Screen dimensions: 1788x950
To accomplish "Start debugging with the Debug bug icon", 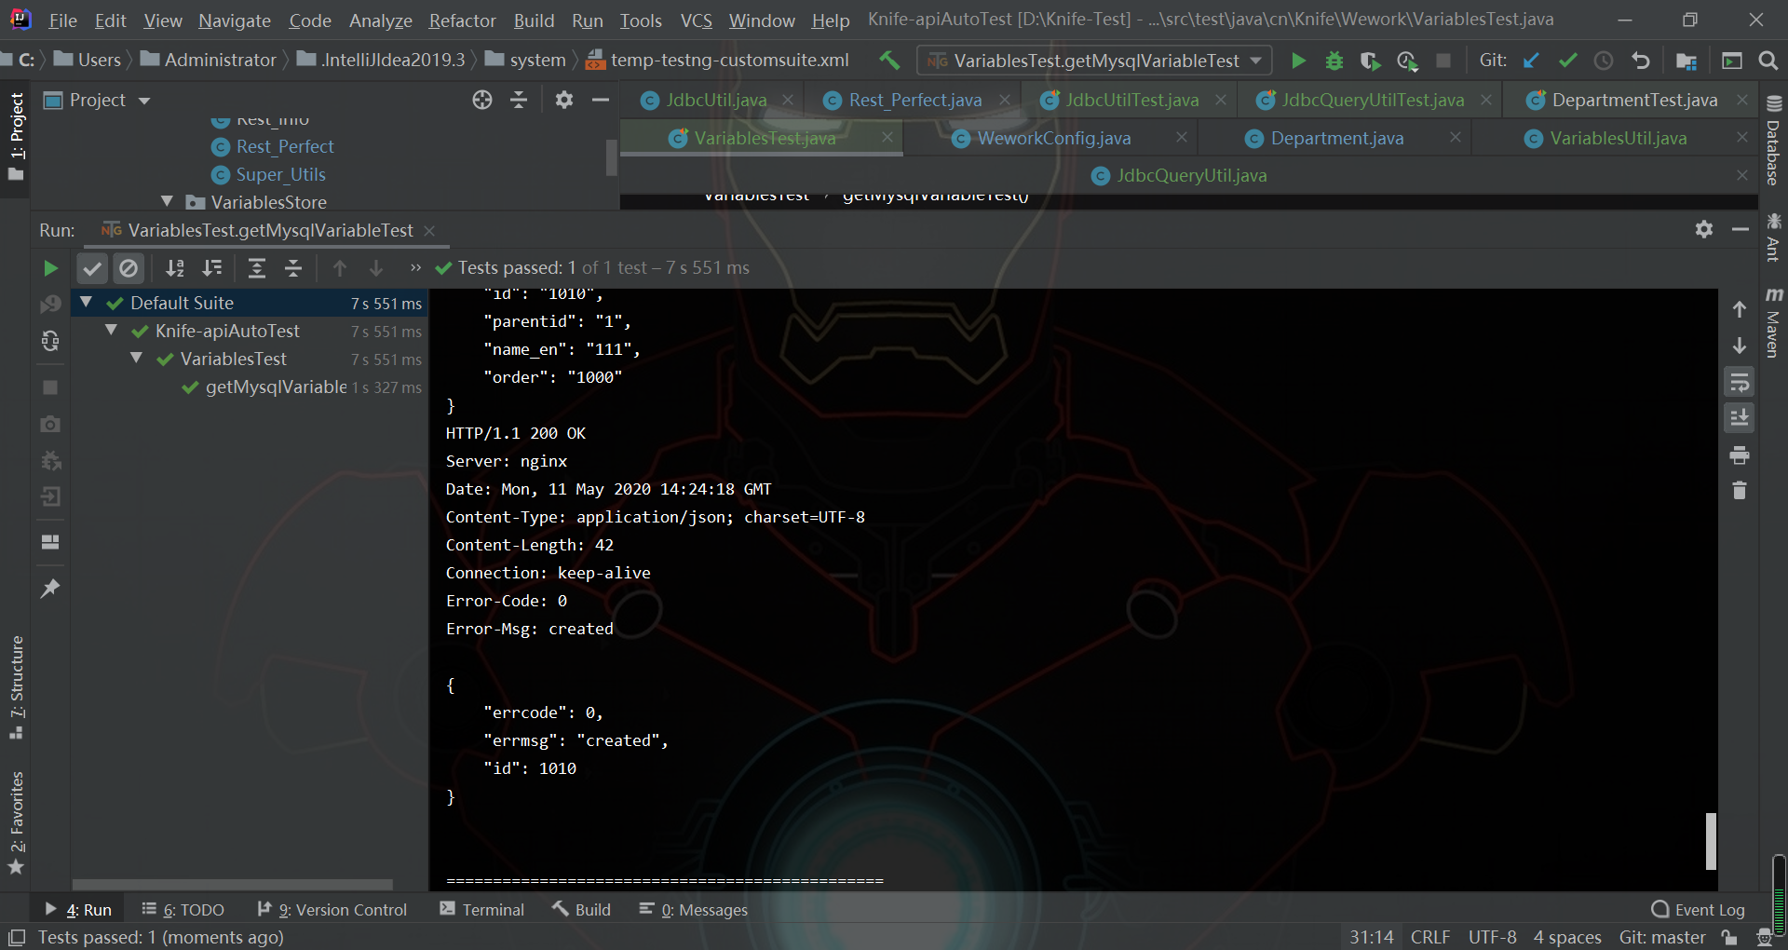I will click(1334, 61).
